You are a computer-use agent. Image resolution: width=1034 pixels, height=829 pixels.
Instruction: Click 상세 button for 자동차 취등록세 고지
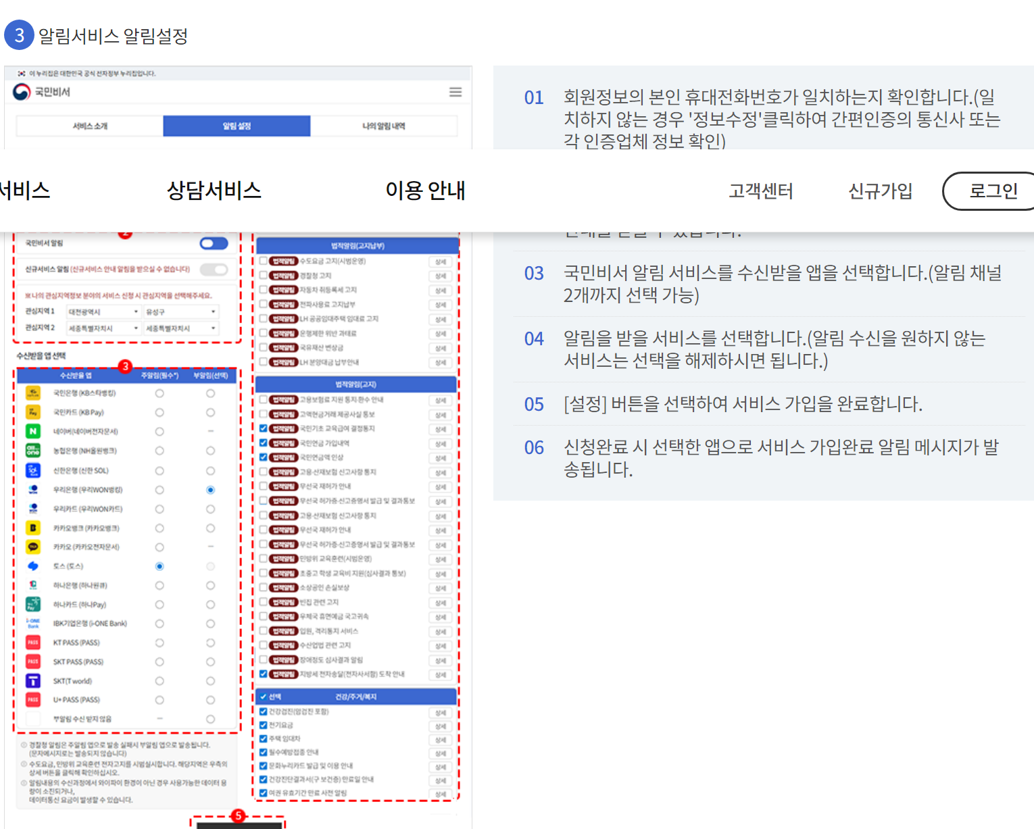pyautogui.click(x=441, y=291)
